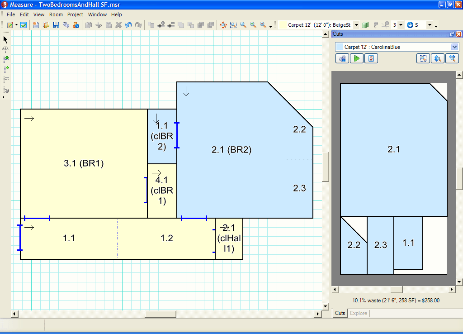Image resolution: width=463 pixels, height=334 pixels.
Task: Toggle the green stacked product icon
Action: (x=365, y=25)
